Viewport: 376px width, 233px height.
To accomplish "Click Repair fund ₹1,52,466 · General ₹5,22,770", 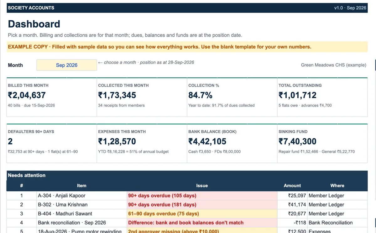I will tap(317, 152).
